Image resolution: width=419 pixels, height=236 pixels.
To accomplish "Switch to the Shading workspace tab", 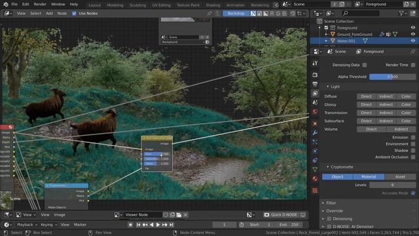I will tap(213, 5).
